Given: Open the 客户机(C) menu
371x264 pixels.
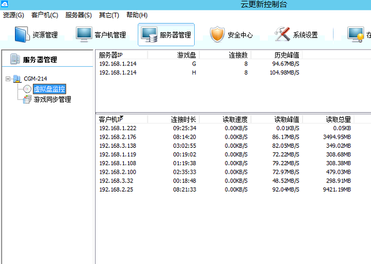Looking at the screenshot, I should [44, 15].
